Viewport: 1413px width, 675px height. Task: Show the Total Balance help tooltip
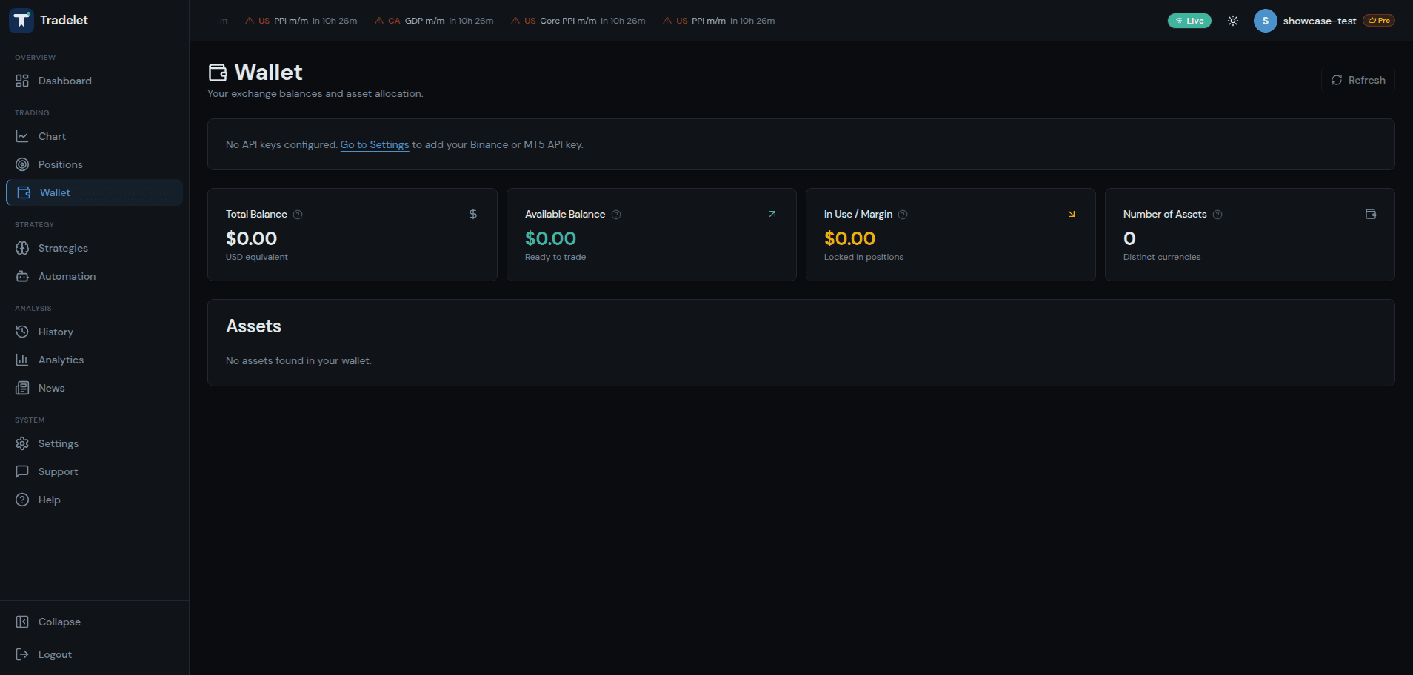click(298, 214)
